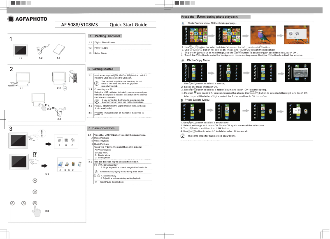Click the AgfaPhoto logo circle

click(x=10, y=19)
